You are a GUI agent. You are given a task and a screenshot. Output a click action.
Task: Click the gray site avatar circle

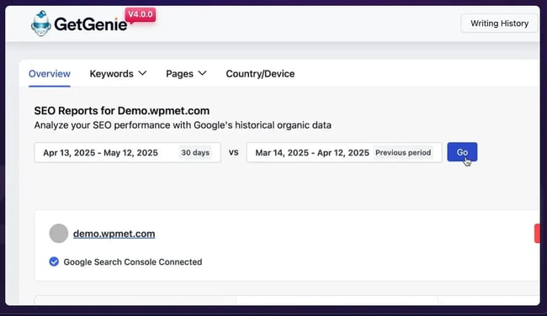point(59,234)
